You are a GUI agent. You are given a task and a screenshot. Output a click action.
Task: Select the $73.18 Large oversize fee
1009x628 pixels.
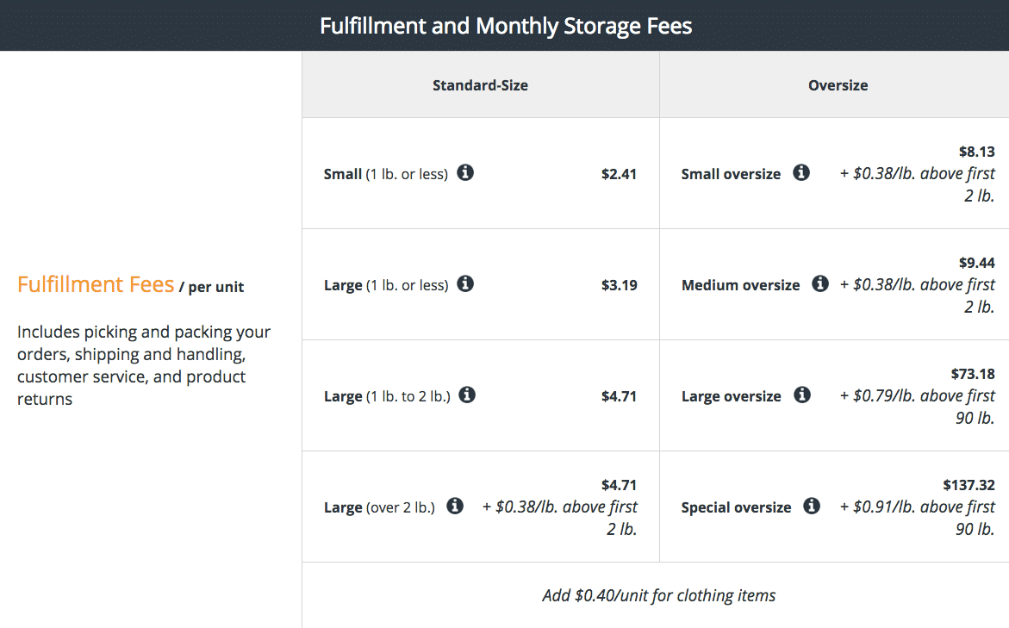coord(973,374)
